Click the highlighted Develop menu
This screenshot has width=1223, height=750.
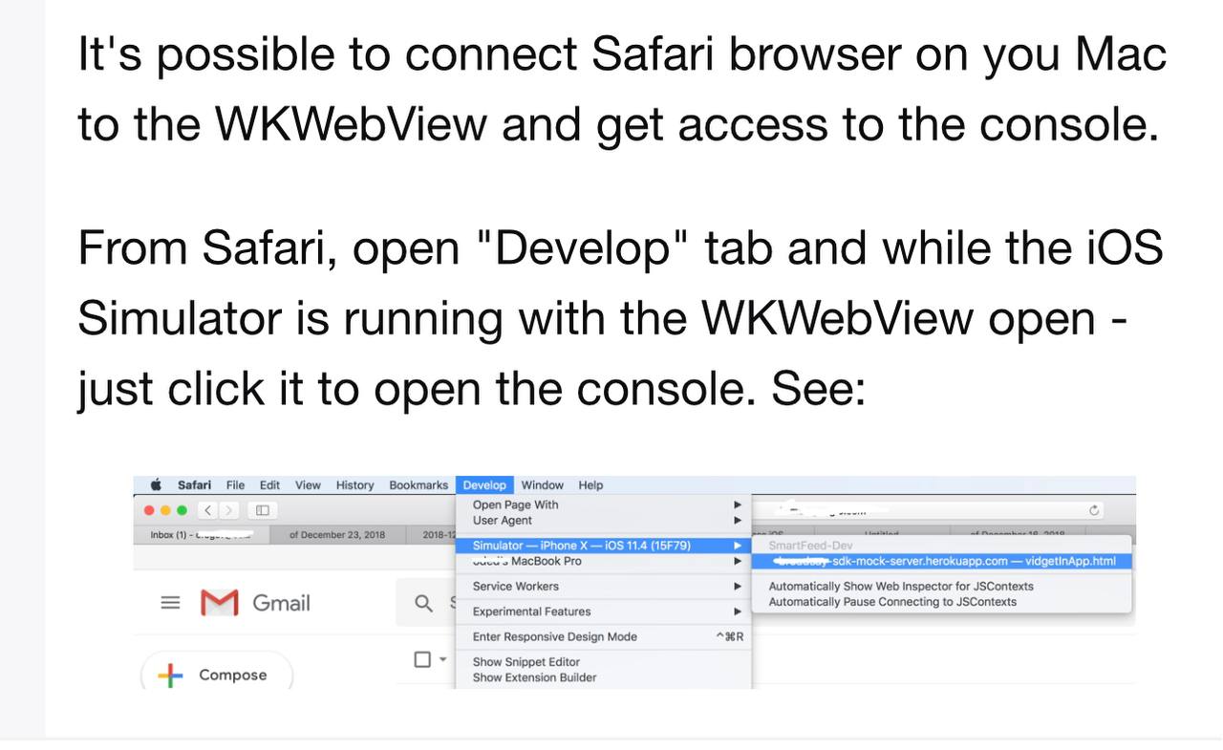(x=484, y=485)
